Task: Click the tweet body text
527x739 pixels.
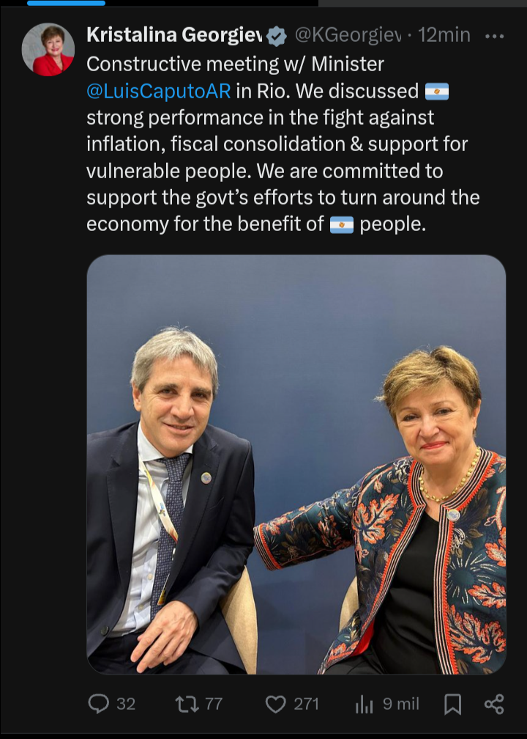Action: [283, 144]
